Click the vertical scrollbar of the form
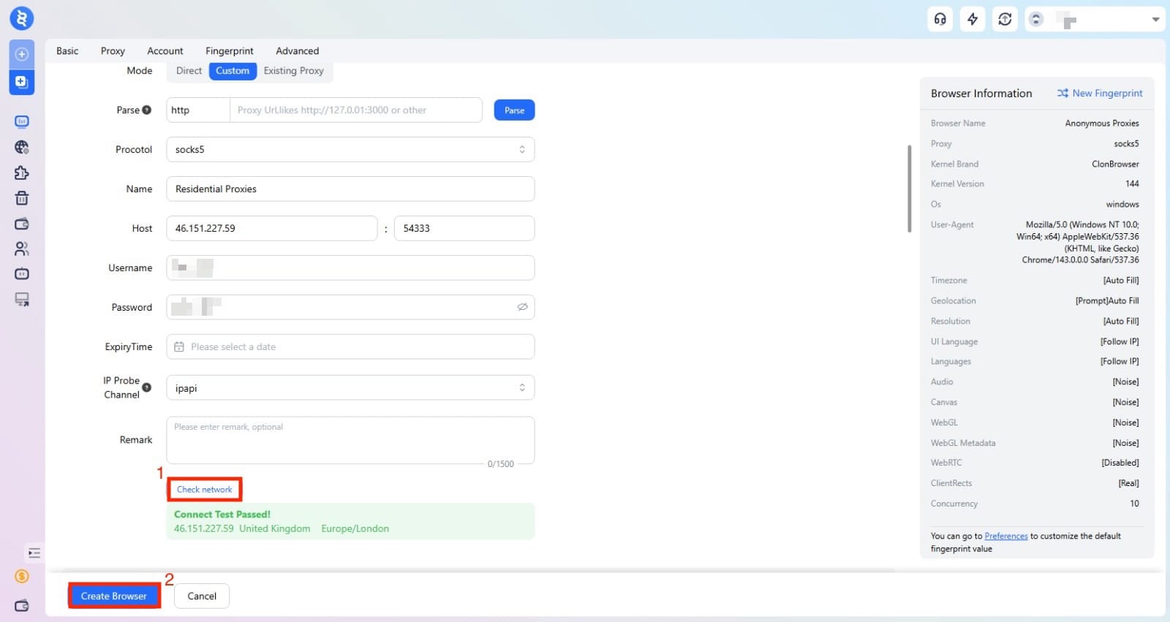Image resolution: width=1170 pixels, height=622 pixels. tap(910, 189)
